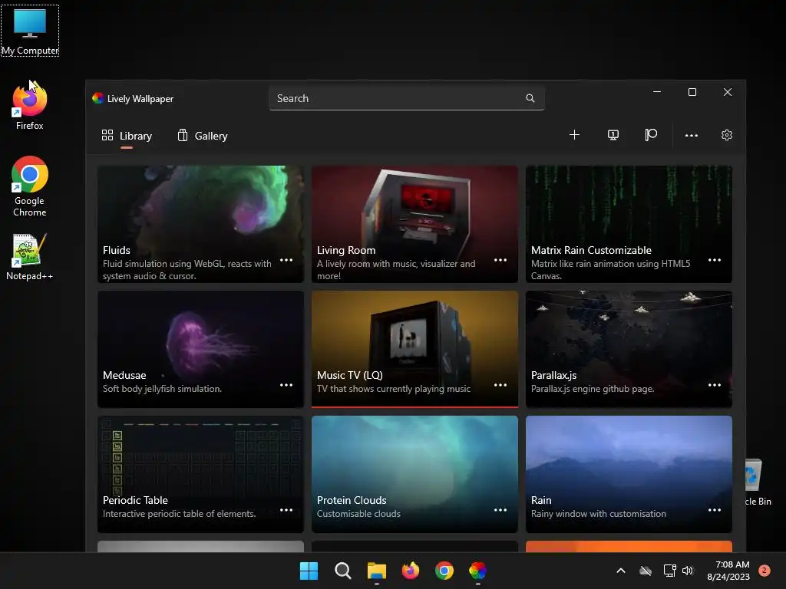The width and height of the screenshot is (786, 589).
Task: Open the display control panel icon
Action: pos(613,135)
